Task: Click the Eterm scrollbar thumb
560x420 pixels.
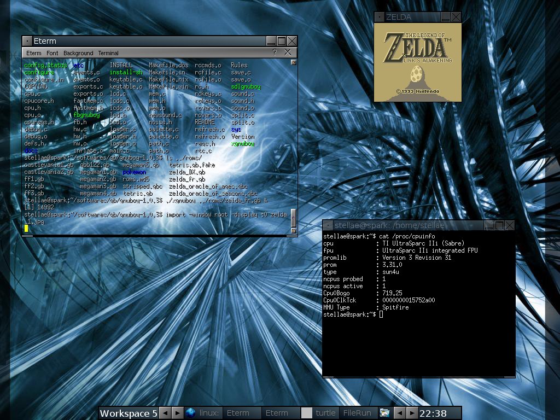Action: 294,218
